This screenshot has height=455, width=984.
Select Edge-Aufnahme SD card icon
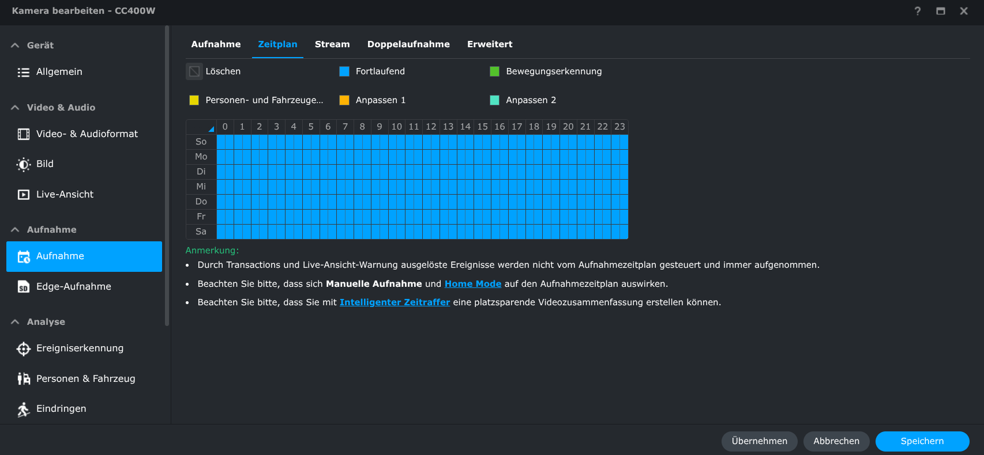23,287
